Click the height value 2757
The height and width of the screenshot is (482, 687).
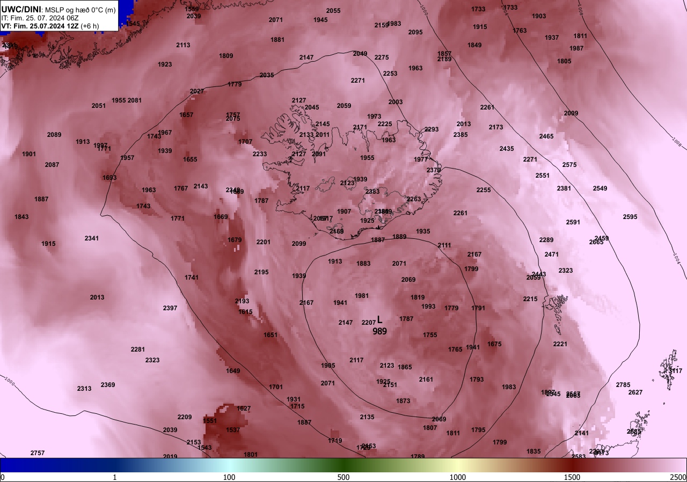click(x=38, y=453)
